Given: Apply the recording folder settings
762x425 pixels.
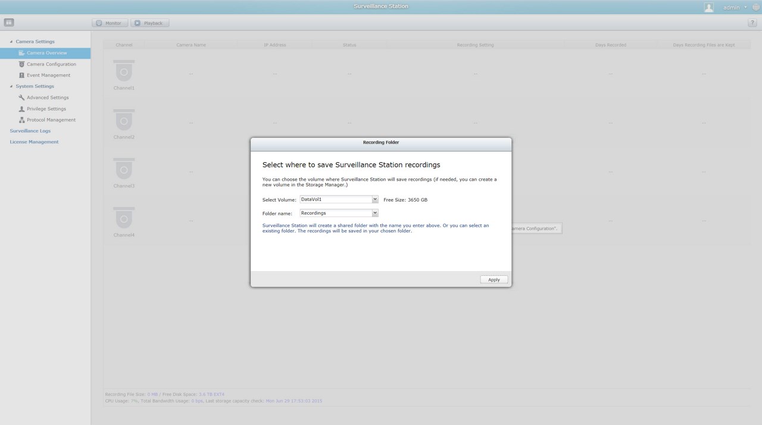Looking at the screenshot, I should 494,279.
